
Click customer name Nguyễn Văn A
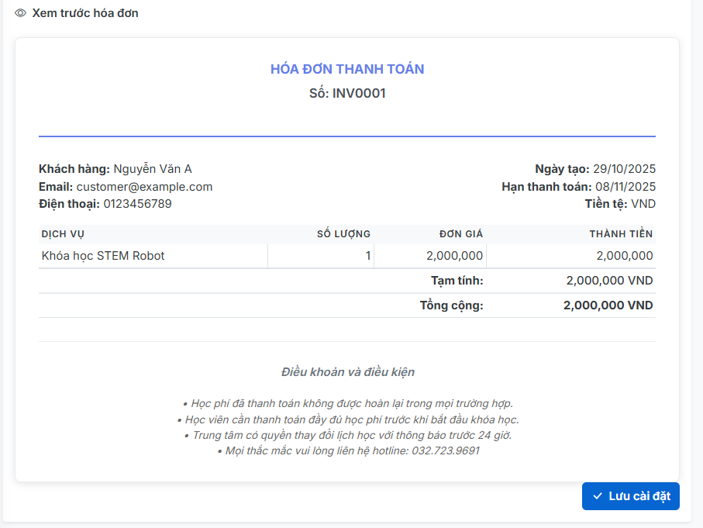click(x=153, y=169)
